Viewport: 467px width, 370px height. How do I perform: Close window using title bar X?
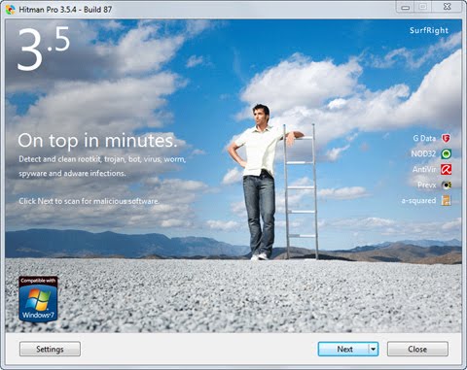tap(447, 7)
